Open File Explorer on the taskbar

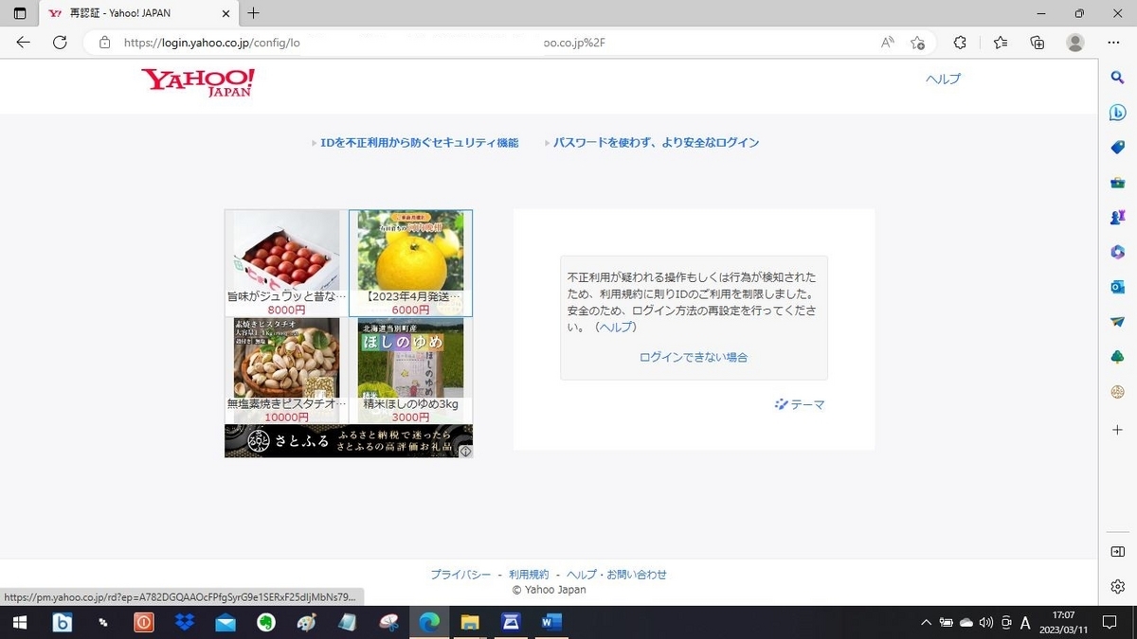pyautogui.click(x=470, y=622)
